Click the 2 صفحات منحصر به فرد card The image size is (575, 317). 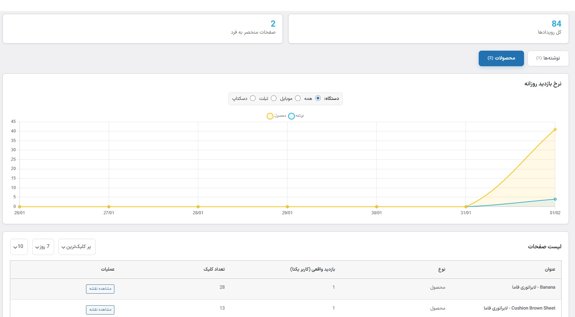143,29
